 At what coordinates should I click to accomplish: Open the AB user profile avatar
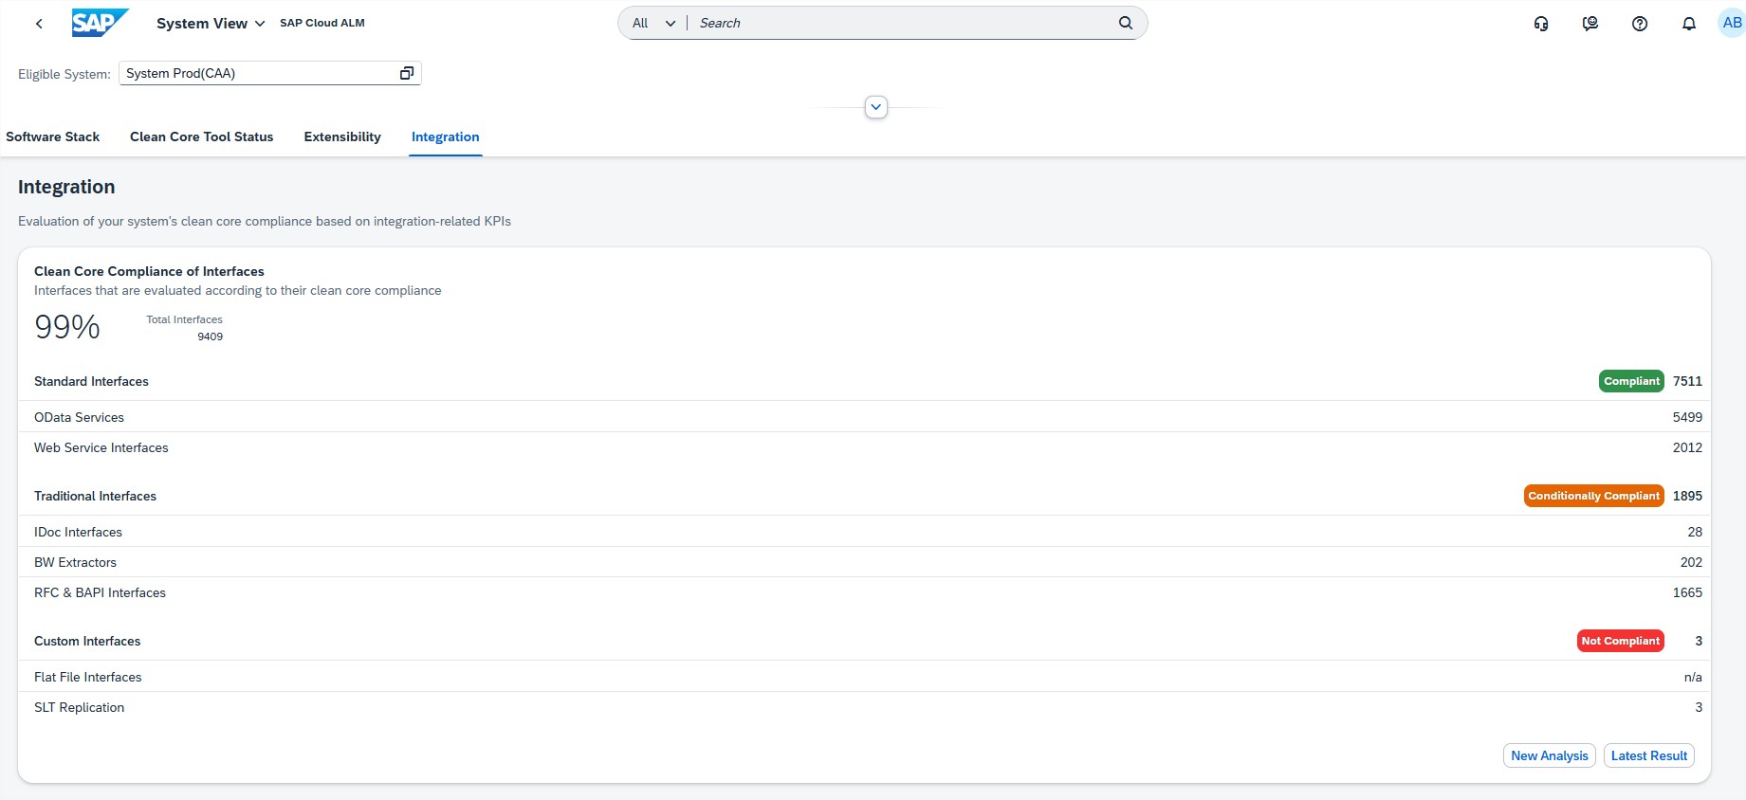click(1731, 23)
